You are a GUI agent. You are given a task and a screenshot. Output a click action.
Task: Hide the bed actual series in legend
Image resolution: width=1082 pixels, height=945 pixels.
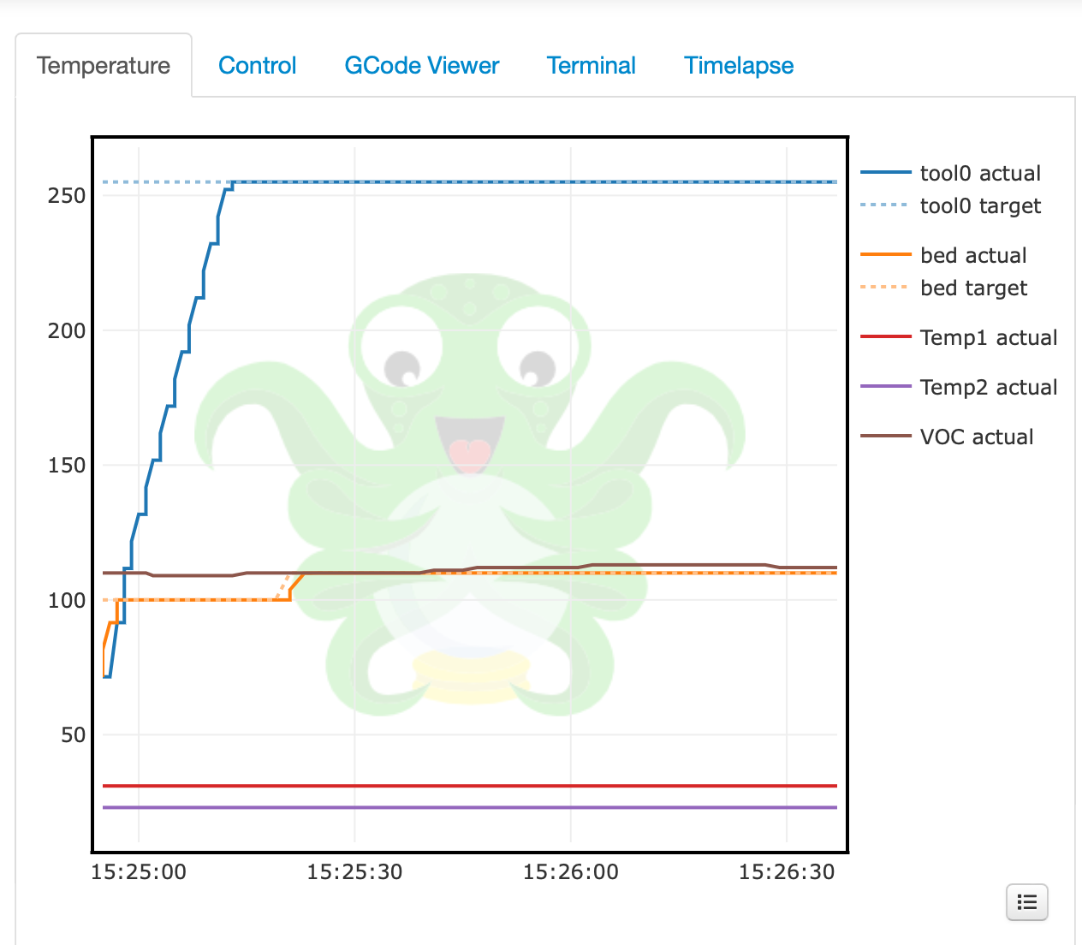click(x=943, y=255)
